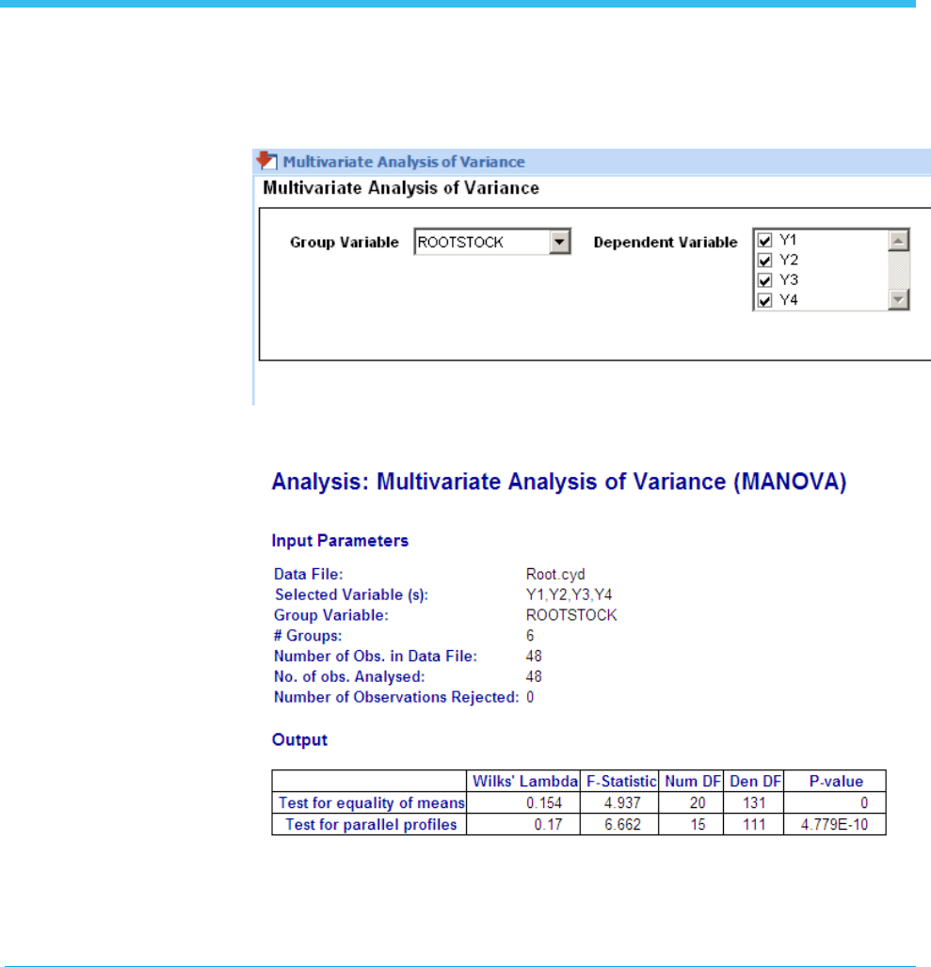Click the Den DF column header
The width and height of the screenshot is (931, 967).
pos(754,782)
